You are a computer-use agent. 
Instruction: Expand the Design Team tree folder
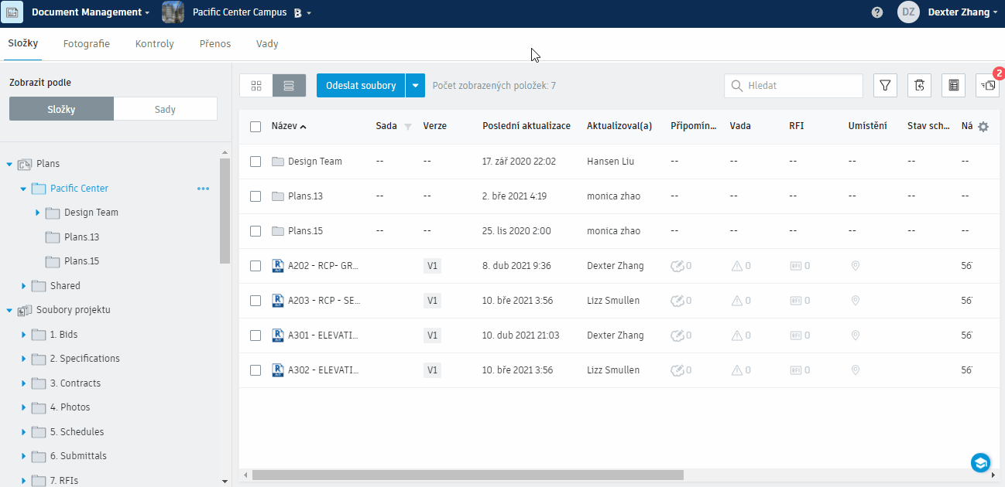click(37, 213)
